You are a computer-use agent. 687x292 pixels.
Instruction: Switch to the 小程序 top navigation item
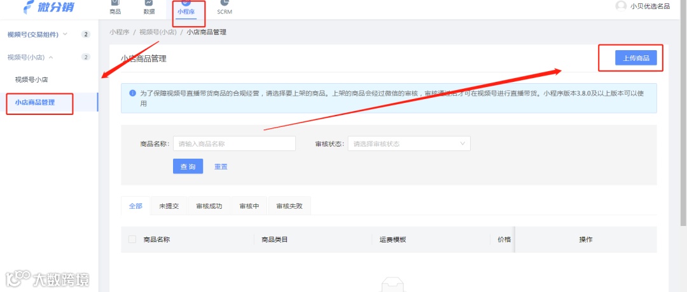click(x=186, y=8)
